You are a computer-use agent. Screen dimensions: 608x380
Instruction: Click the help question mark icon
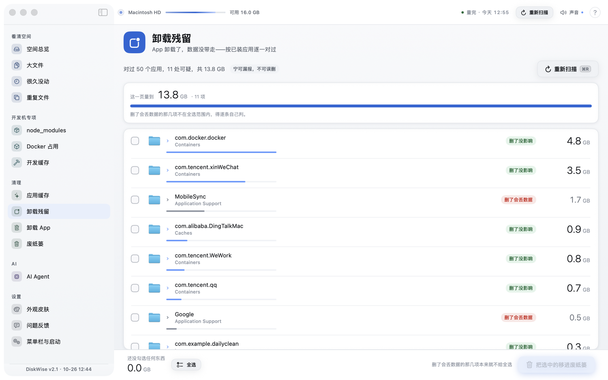click(x=595, y=13)
